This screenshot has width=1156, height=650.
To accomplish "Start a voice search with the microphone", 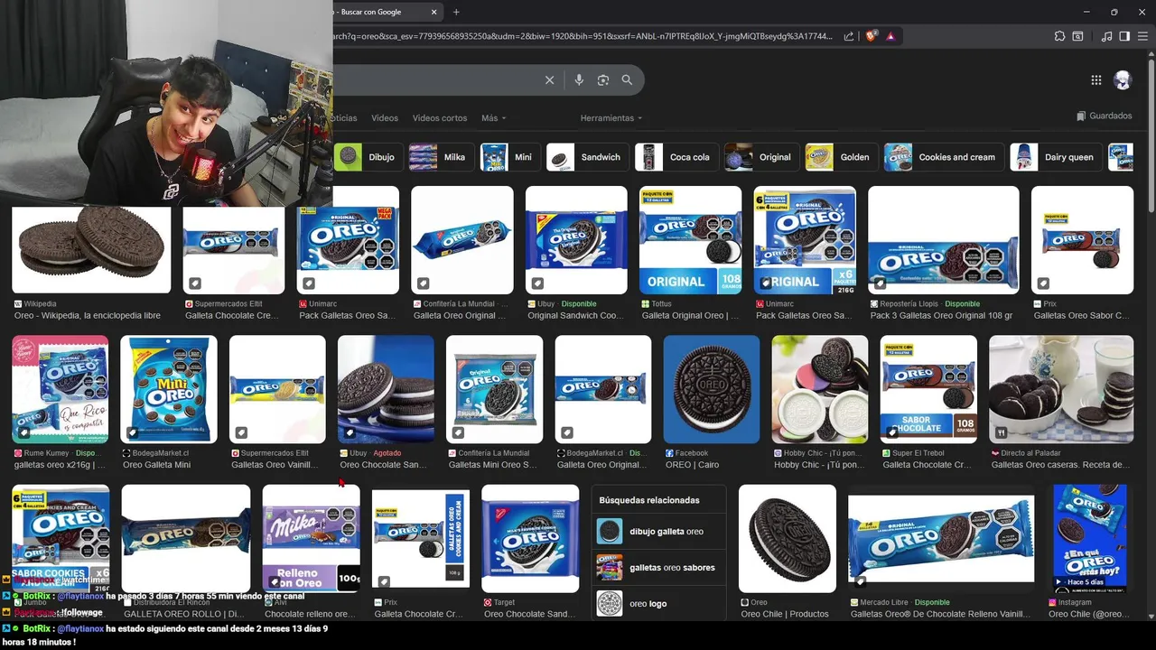I will [x=579, y=80].
